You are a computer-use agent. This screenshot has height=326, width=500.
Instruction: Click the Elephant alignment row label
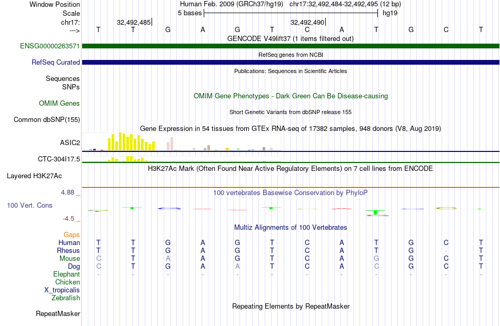click(x=66, y=274)
